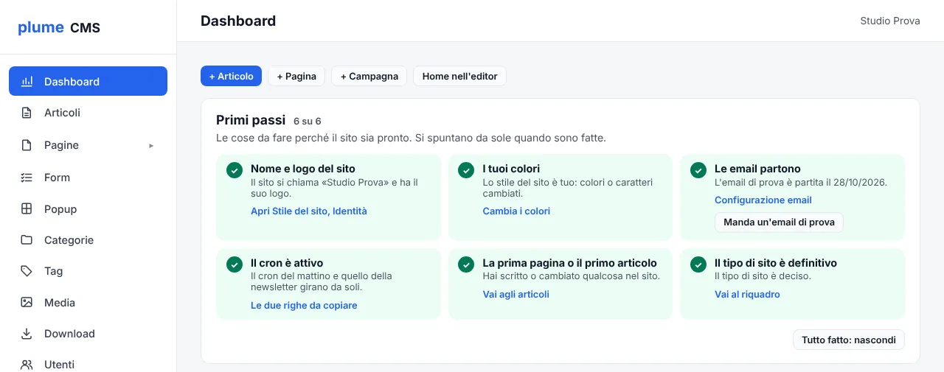Click the Form checklist icon

[x=27, y=178]
